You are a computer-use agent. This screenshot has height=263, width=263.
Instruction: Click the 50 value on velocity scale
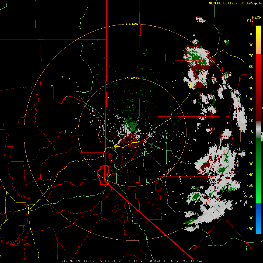point(251,77)
